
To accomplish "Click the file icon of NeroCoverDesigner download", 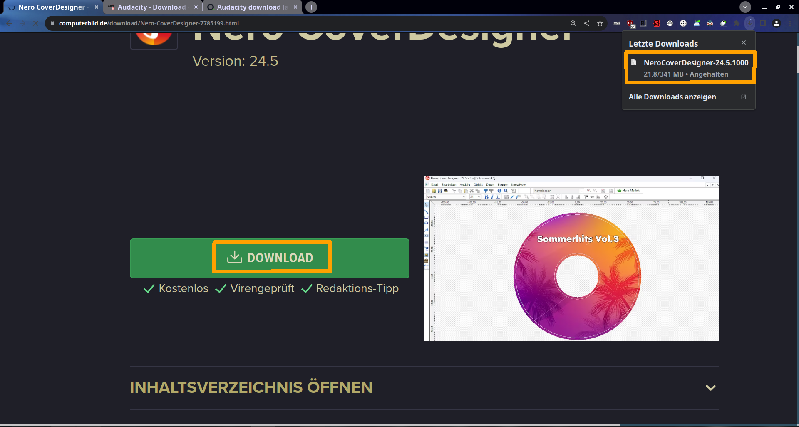I will tap(634, 62).
